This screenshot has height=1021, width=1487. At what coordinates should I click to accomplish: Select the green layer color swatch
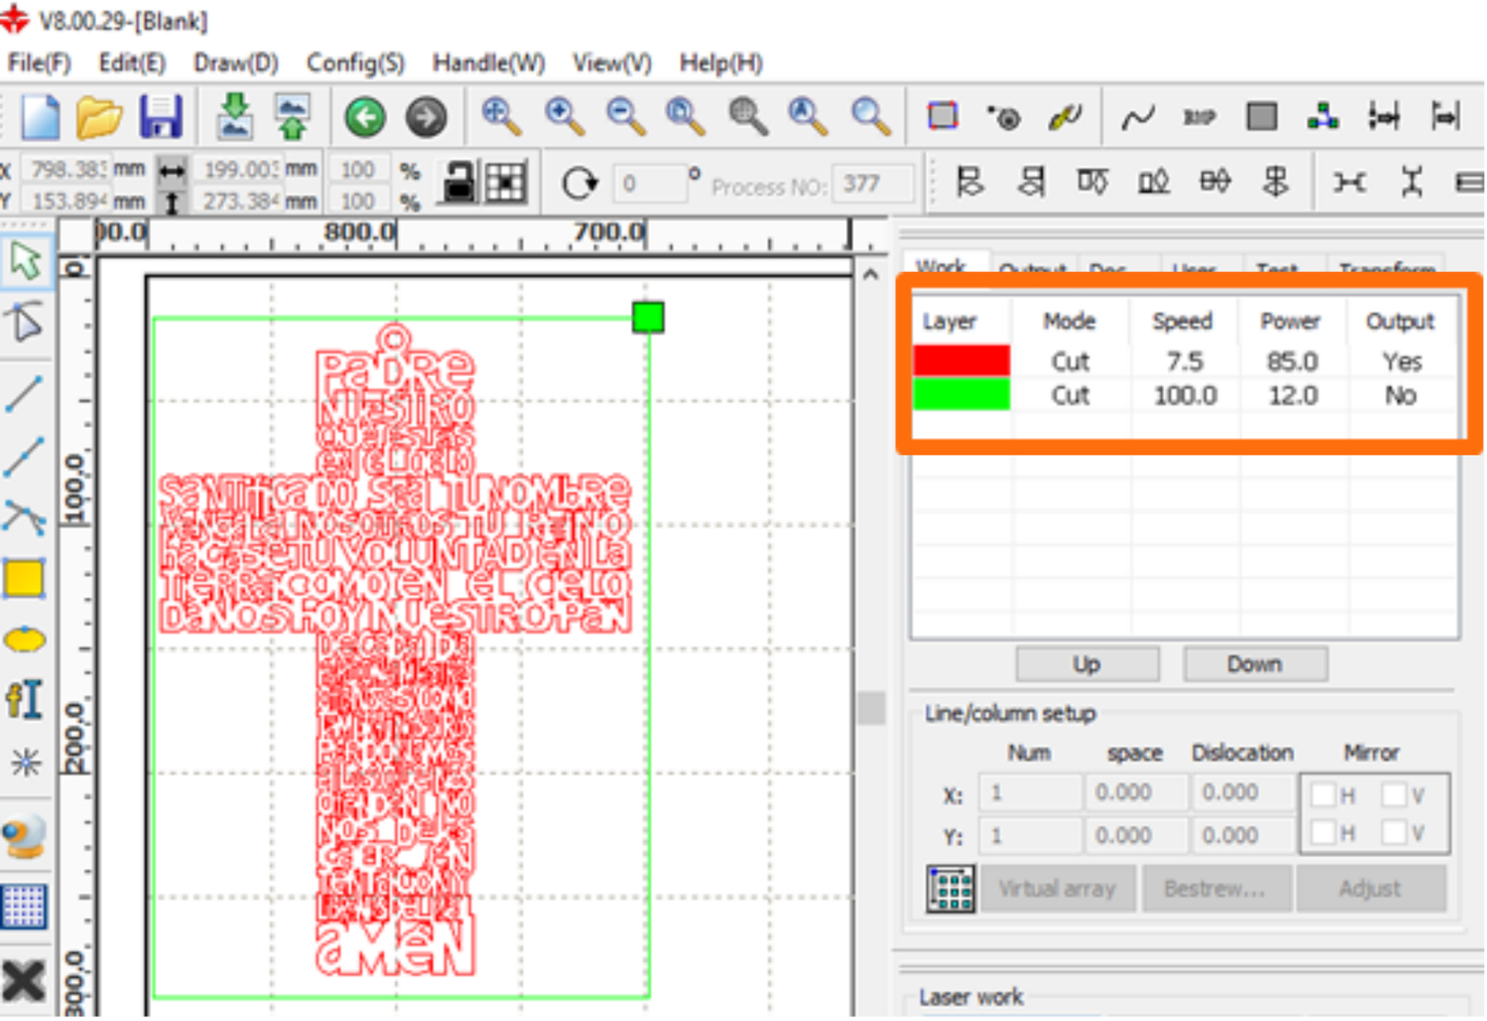click(x=961, y=395)
